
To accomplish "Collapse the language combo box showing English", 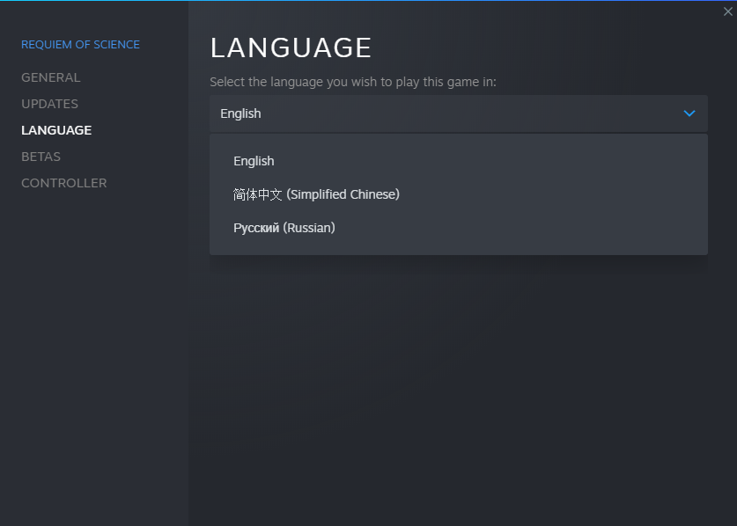I will pyautogui.click(x=440, y=113).
